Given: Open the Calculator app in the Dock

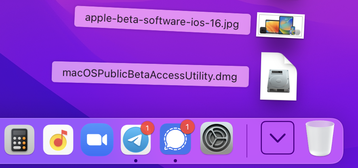Looking at the screenshot, I should pos(19,140).
